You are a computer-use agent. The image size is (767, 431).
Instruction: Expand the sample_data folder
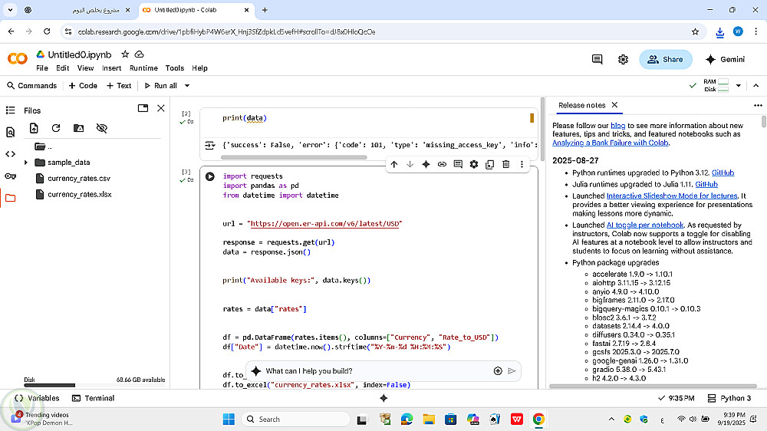tap(26, 163)
